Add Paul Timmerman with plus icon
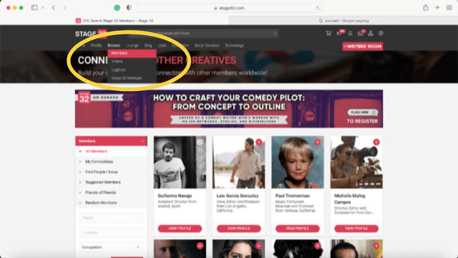 pos(318,142)
